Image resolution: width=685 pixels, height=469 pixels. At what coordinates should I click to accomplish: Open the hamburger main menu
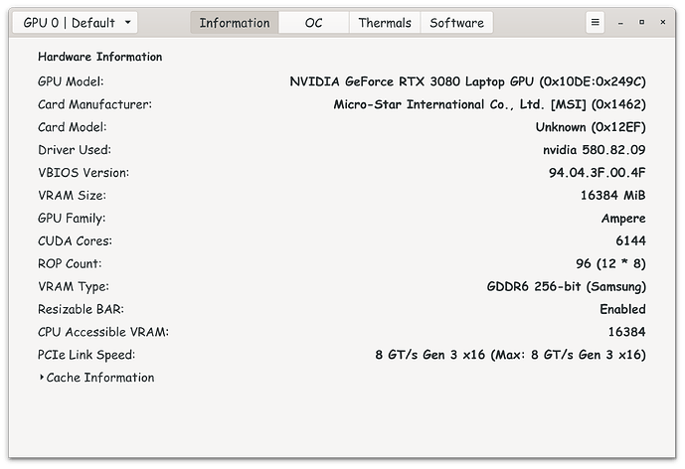596,22
